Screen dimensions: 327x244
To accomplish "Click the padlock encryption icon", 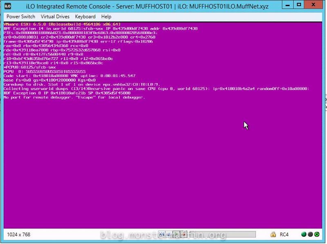I will 273,235.
